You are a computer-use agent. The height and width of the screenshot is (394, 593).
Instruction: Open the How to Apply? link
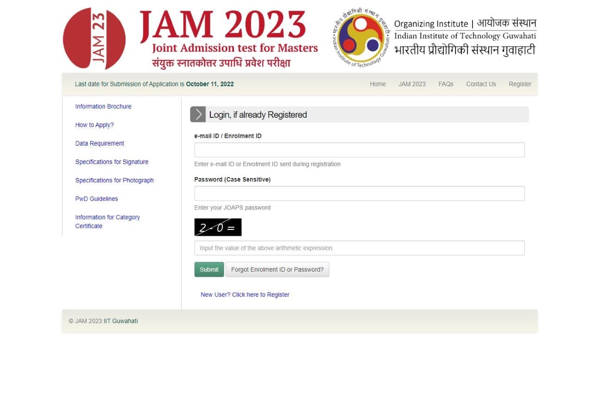pyautogui.click(x=95, y=125)
